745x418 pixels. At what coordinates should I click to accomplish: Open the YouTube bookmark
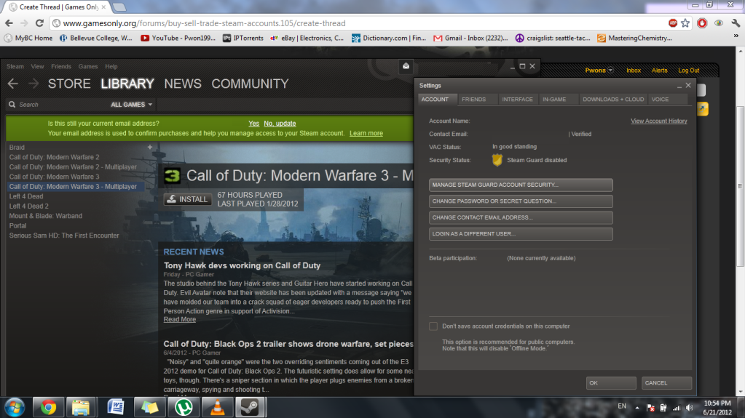click(178, 38)
